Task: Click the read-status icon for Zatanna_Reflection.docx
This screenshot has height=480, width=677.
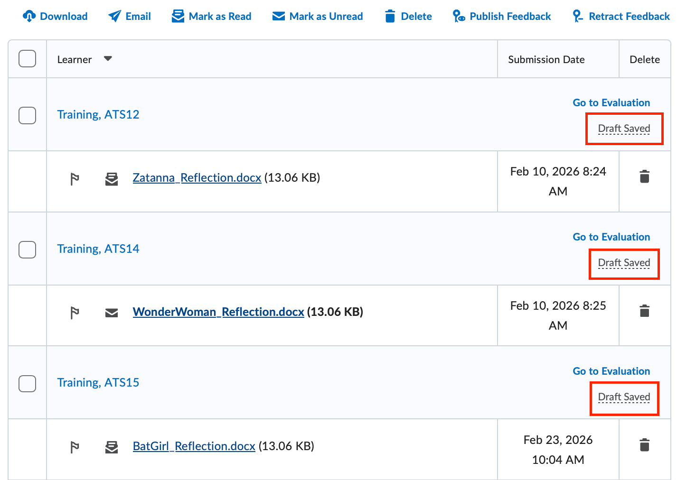Action: coord(112,179)
